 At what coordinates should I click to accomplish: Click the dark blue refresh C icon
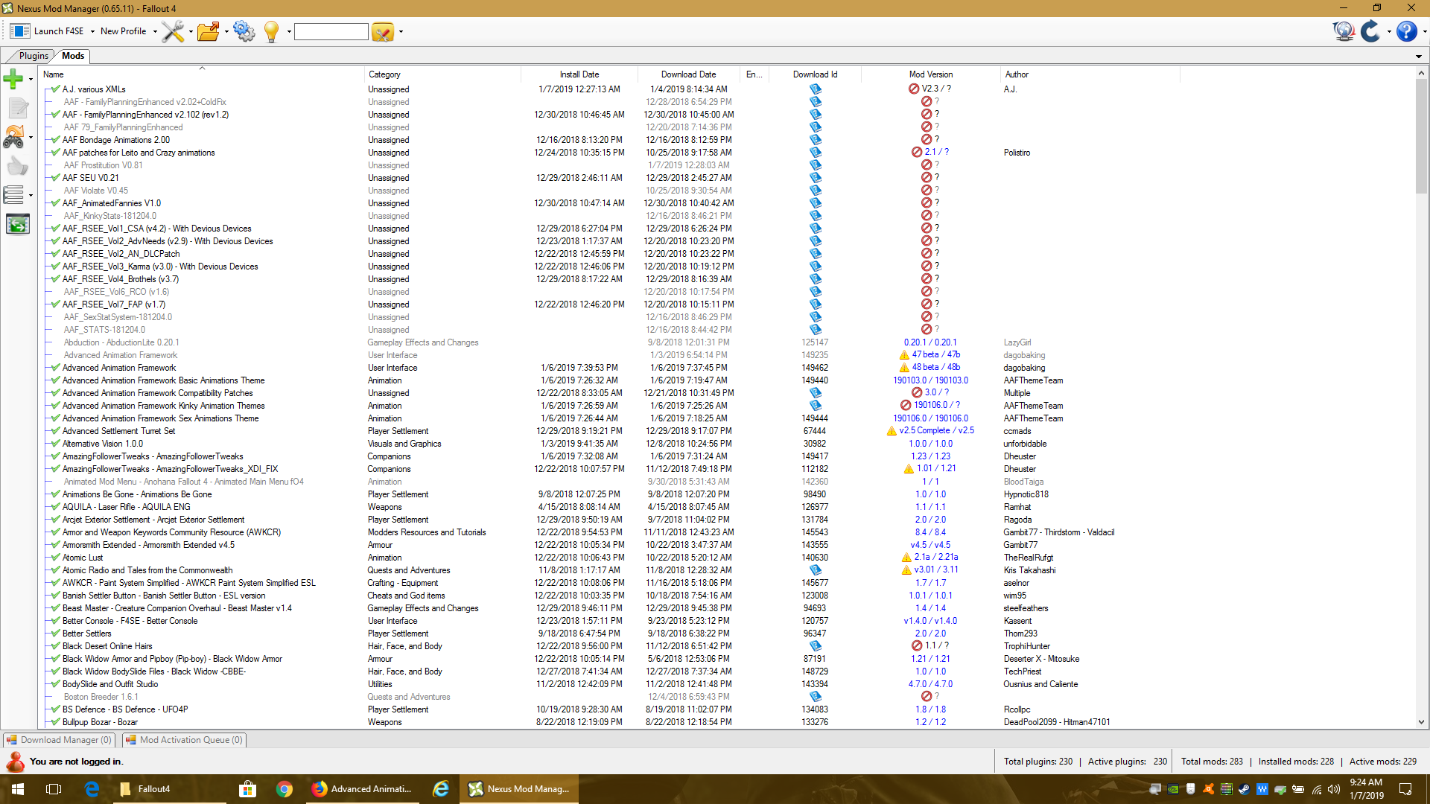pyautogui.click(x=1370, y=31)
